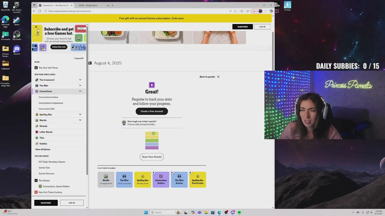
Task: Open Discord desktop shortcut
Action: click(x=17, y=50)
